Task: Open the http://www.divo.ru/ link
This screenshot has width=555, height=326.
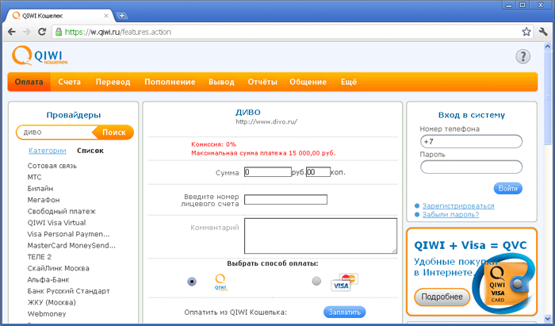Action: [x=266, y=122]
